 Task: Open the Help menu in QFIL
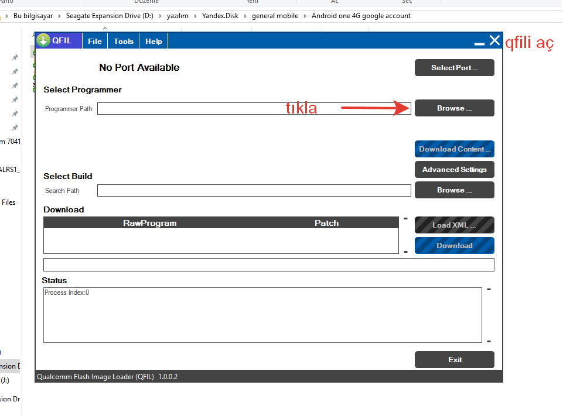pyautogui.click(x=153, y=41)
